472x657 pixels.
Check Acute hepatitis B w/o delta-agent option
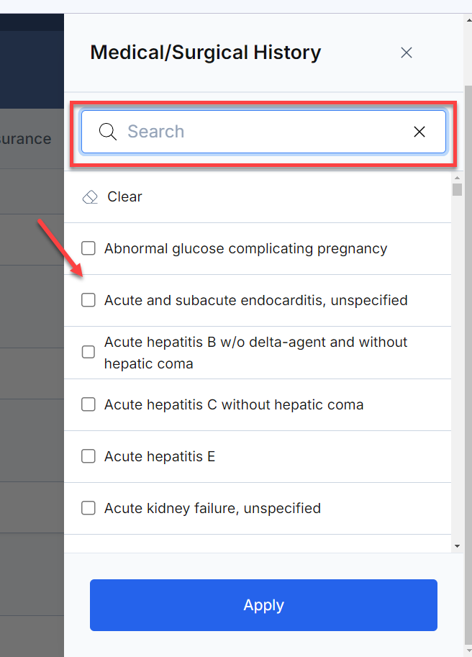click(x=88, y=352)
